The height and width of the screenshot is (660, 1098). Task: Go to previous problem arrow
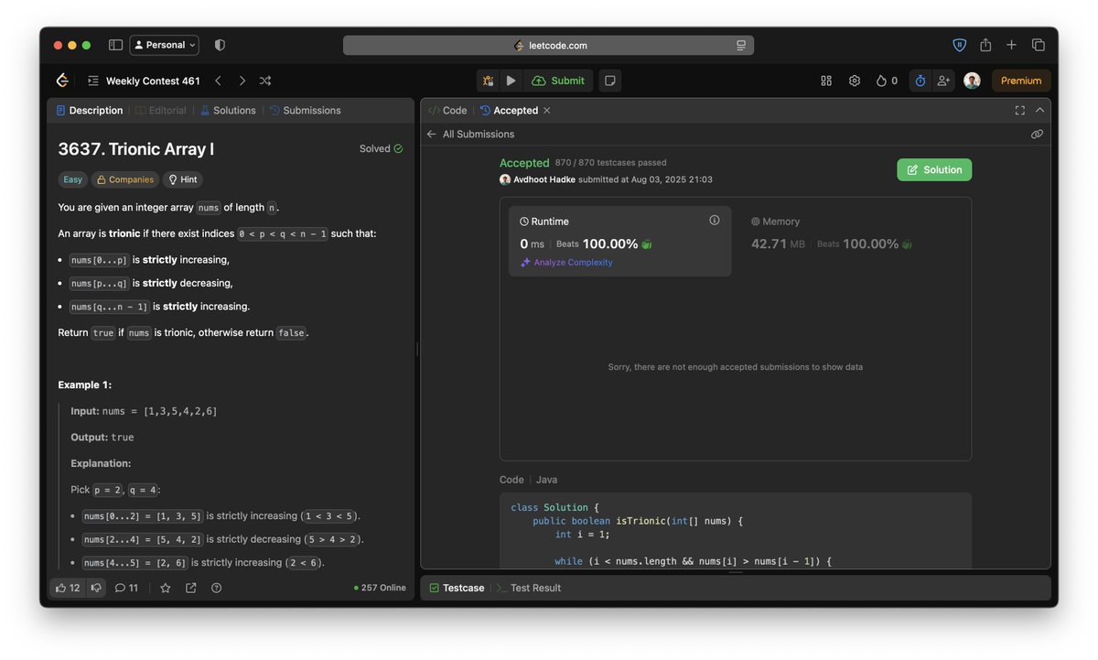tap(218, 81)
